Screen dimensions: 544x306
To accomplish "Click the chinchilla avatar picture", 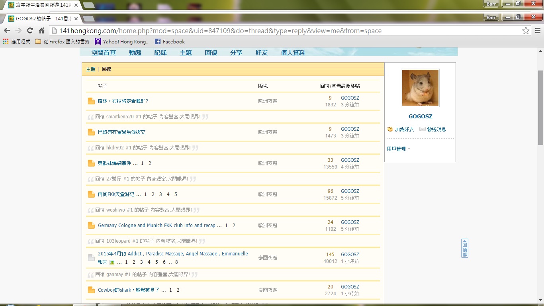I will click(420, 88).
